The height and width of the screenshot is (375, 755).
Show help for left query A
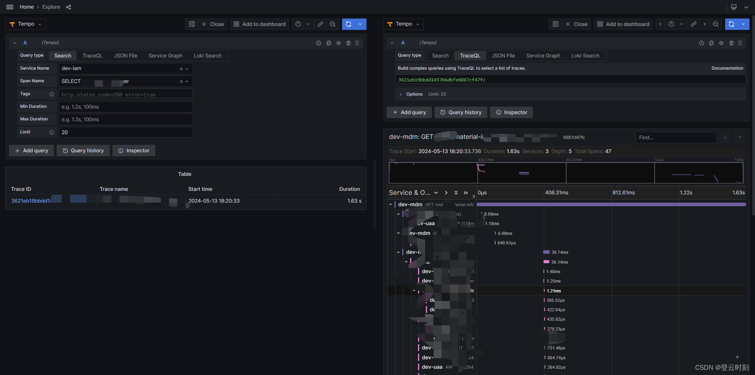click(319, 43)
